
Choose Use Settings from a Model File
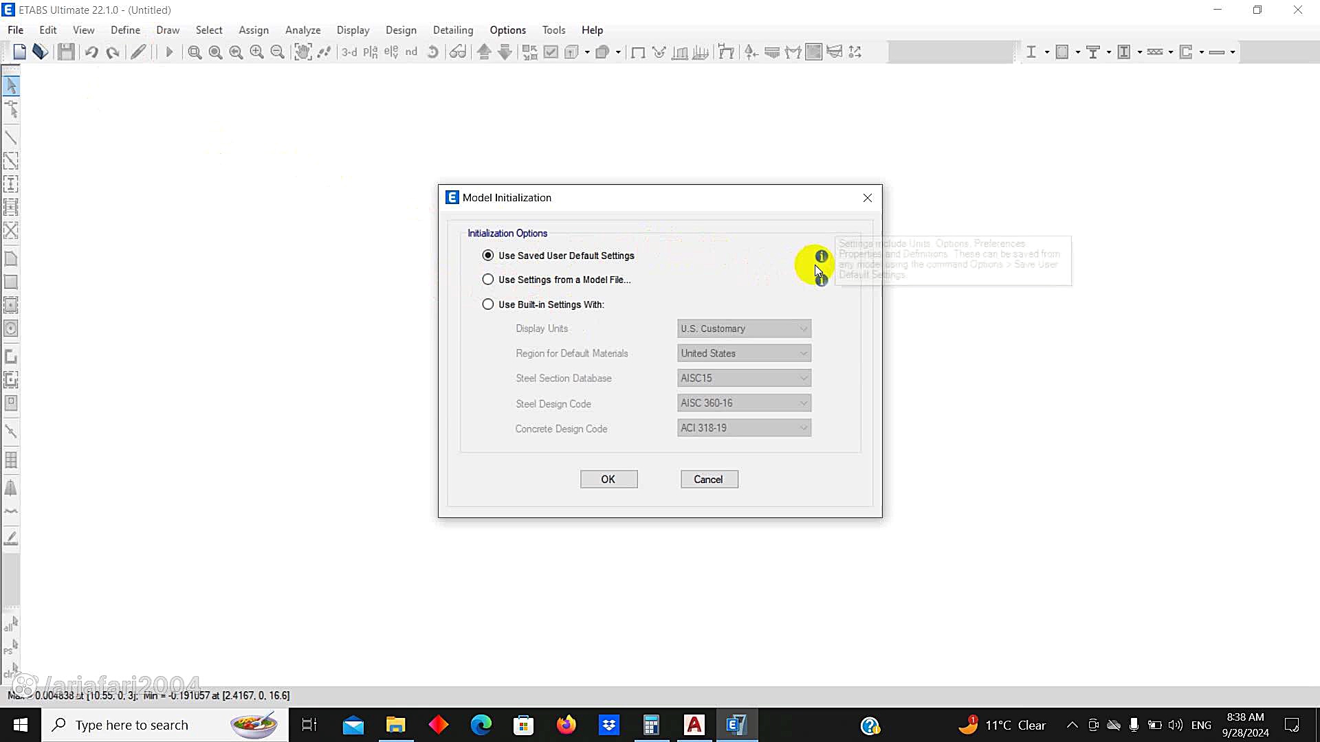pos(556,280)
